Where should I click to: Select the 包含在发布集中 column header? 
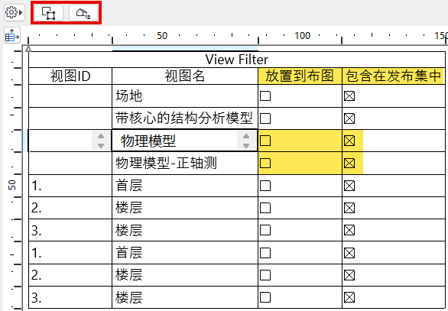394,76
